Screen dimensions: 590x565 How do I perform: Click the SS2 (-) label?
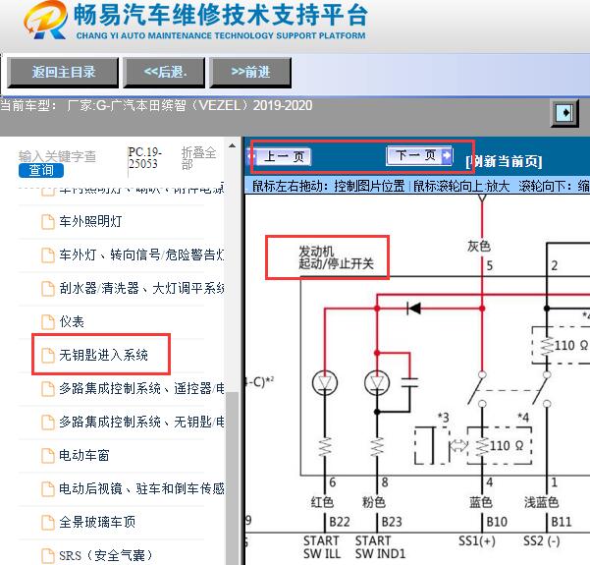click(542, 541)
